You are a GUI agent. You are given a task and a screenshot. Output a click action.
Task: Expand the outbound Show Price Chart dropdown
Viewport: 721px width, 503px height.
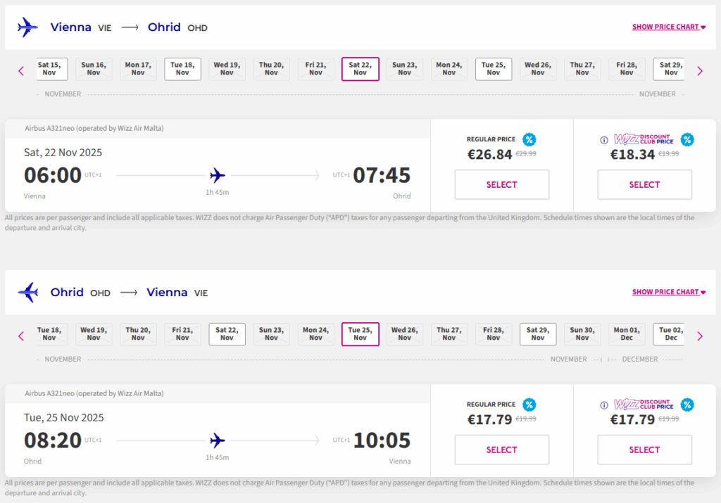click(669, 27)
